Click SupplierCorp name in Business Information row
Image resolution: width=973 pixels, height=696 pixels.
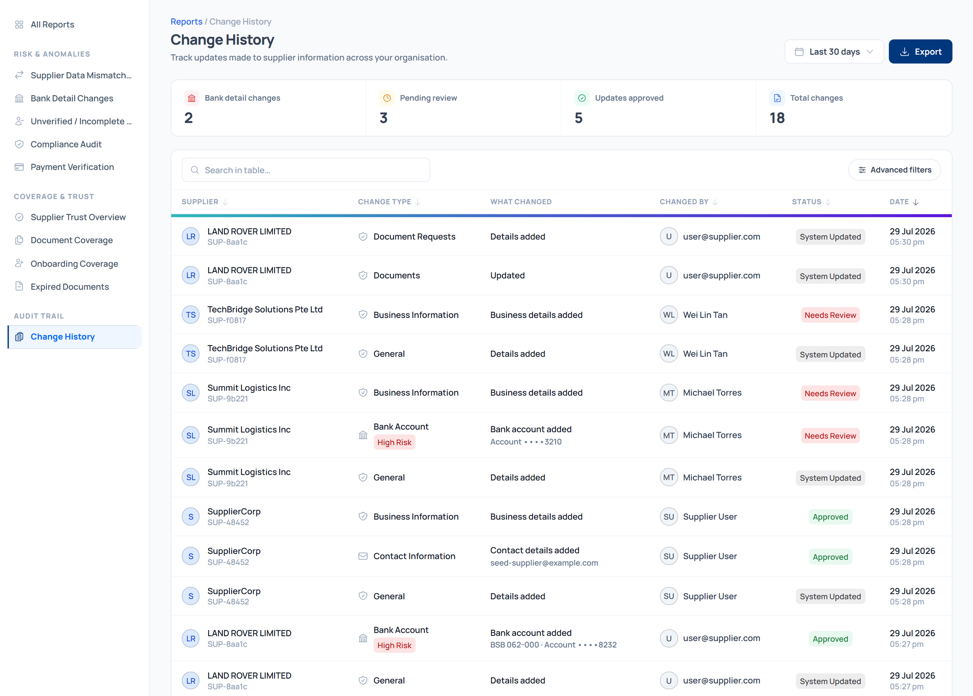pyautogui.click(x=234, y=511)
